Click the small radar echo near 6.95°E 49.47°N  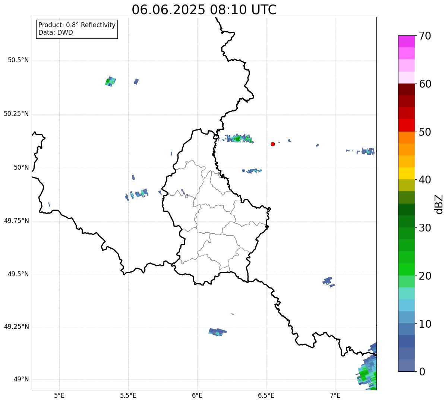tap(328, 281)
